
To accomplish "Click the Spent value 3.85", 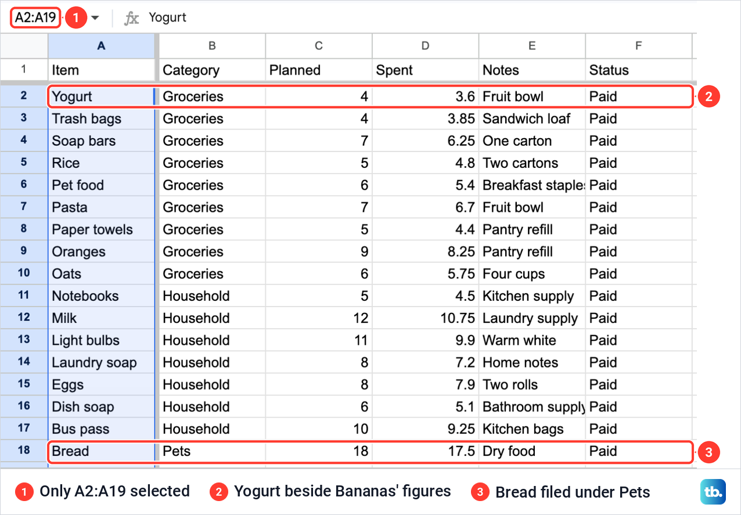I will pos(426,118).
